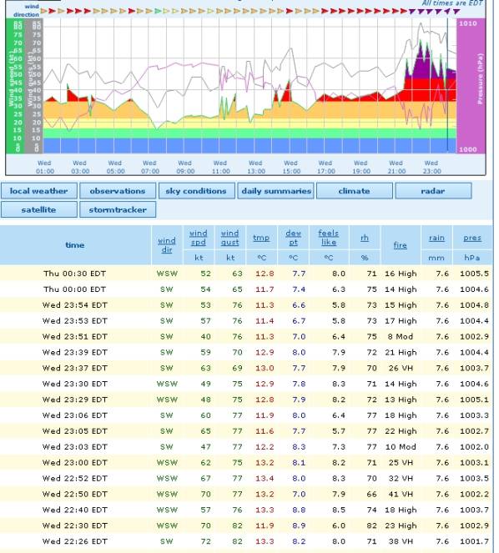Open sky conditions
Image resolution: width=499 pixels, height=553 pixels.
point(196,191)
